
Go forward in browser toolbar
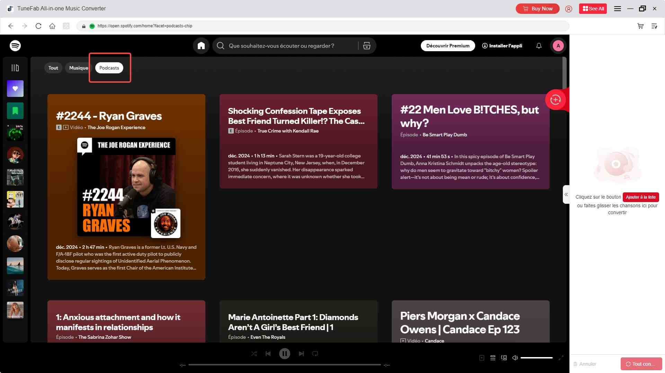pos(25,26)
